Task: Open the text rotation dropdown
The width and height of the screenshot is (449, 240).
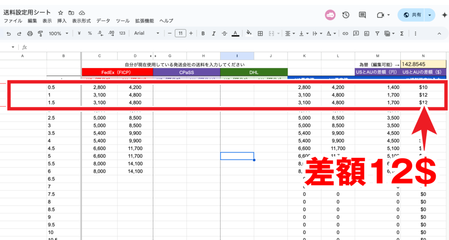Action: tap(331, 33)
